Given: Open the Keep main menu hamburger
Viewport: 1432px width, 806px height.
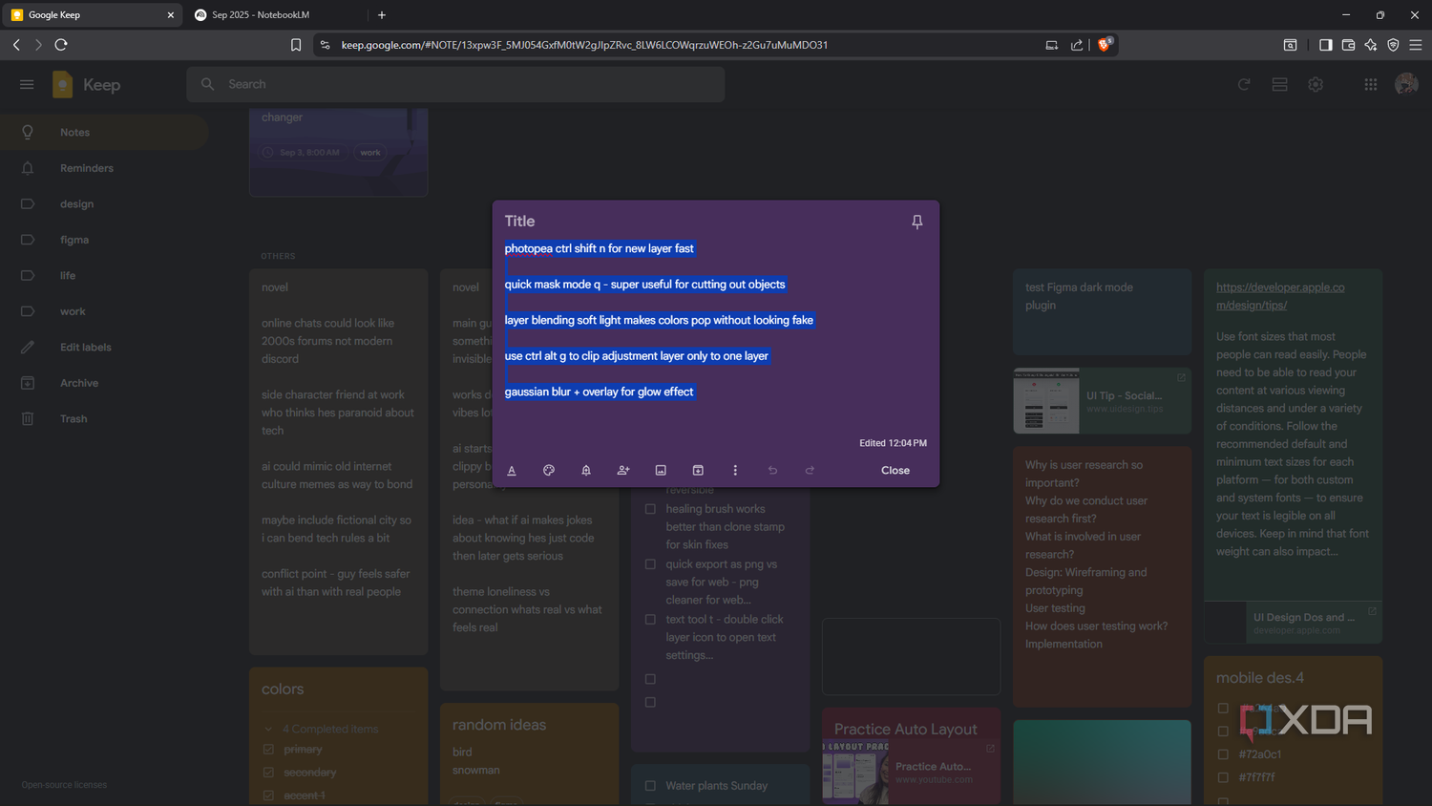Looking at the screenshot, I should (x=27, y=84).
